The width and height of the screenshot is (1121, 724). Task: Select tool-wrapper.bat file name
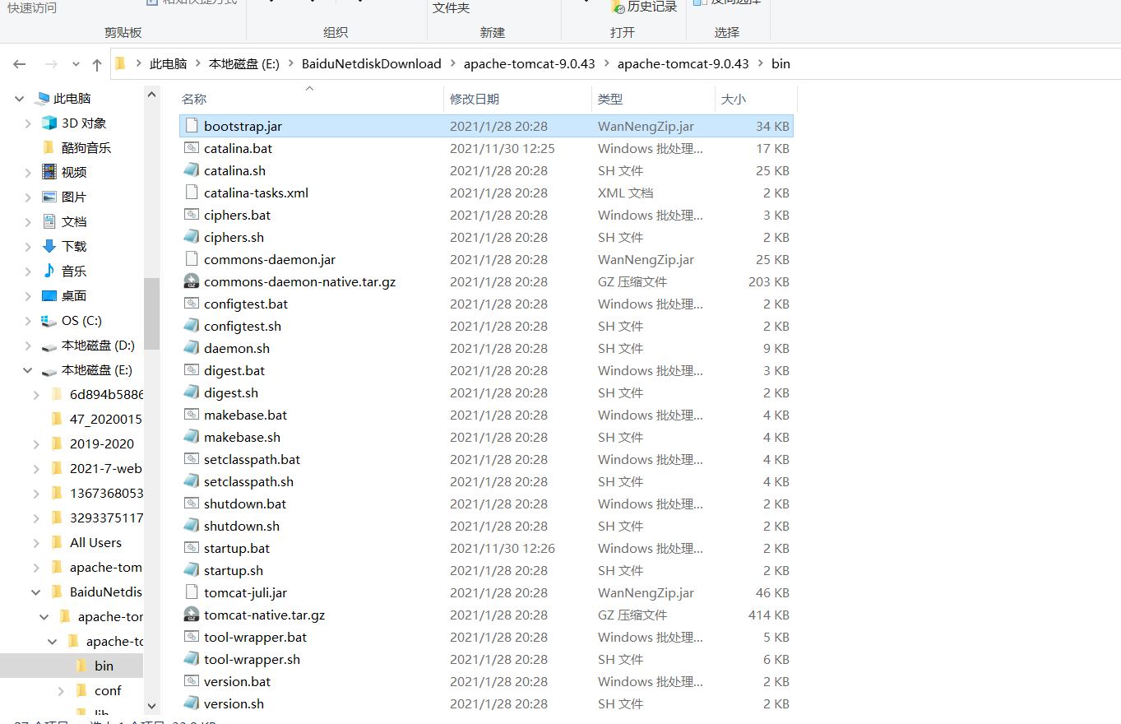point(256,637)
